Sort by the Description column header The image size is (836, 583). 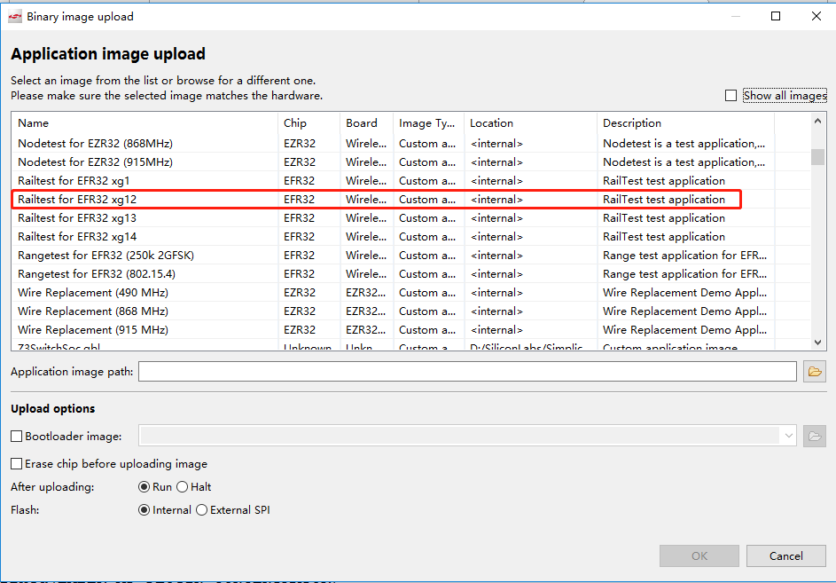coord(685,123)
